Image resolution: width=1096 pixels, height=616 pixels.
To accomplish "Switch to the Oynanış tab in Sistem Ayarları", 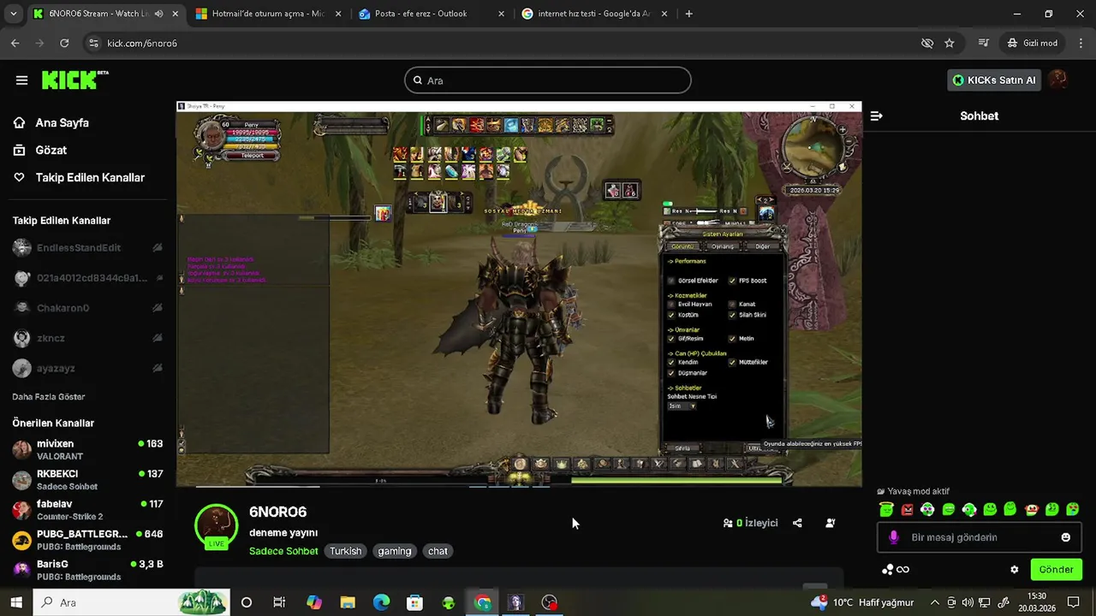I will point(723,246).
